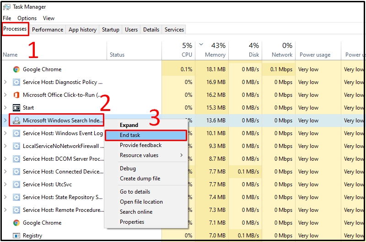Screen dimensions: 366x242
Task: Expand Service Host: Connected Devices group
Action: 5,172
